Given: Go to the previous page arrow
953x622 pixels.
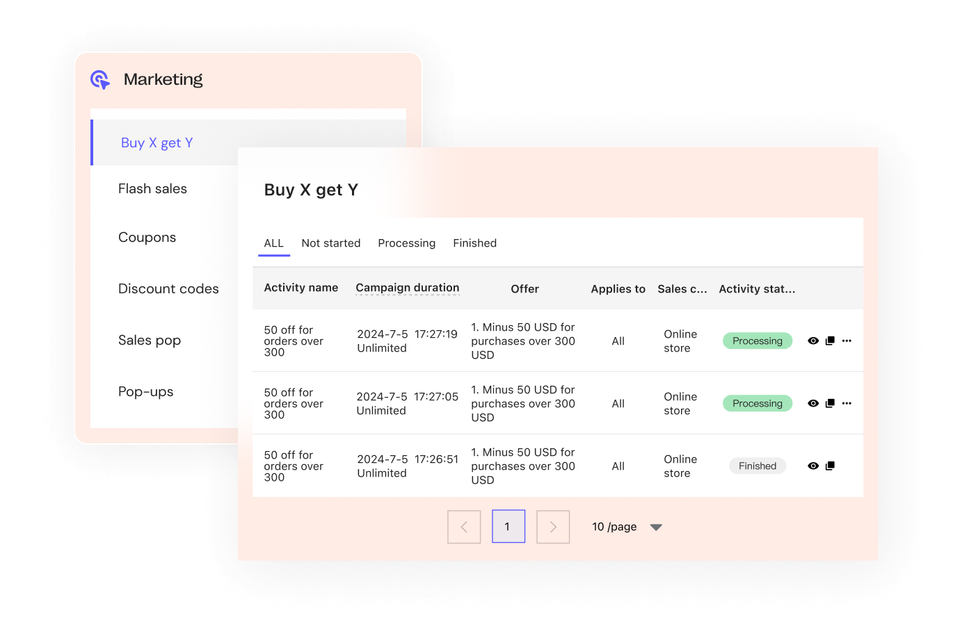Looking at the screenshot, I should (x=464, y=527).
